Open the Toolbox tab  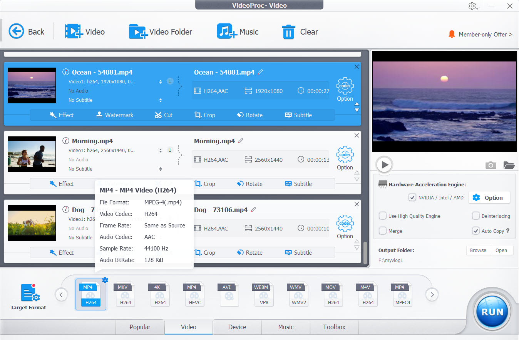coord(334,327)
